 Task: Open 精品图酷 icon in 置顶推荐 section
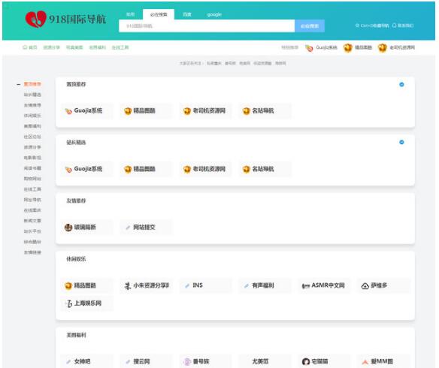tap(128, 111)
